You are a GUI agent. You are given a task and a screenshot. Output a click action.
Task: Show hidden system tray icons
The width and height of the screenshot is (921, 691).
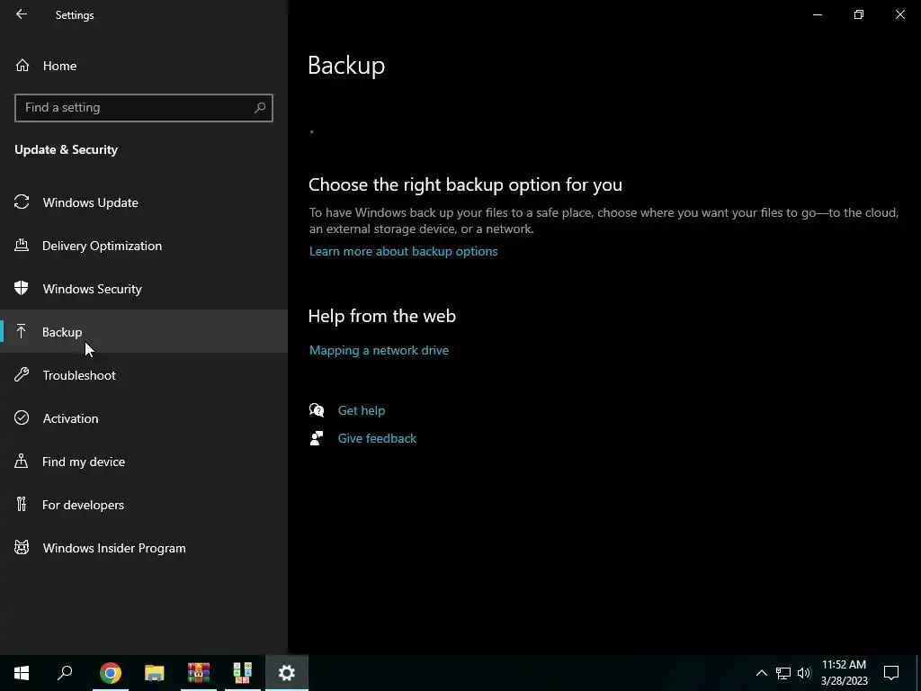(x=761, y=673)
